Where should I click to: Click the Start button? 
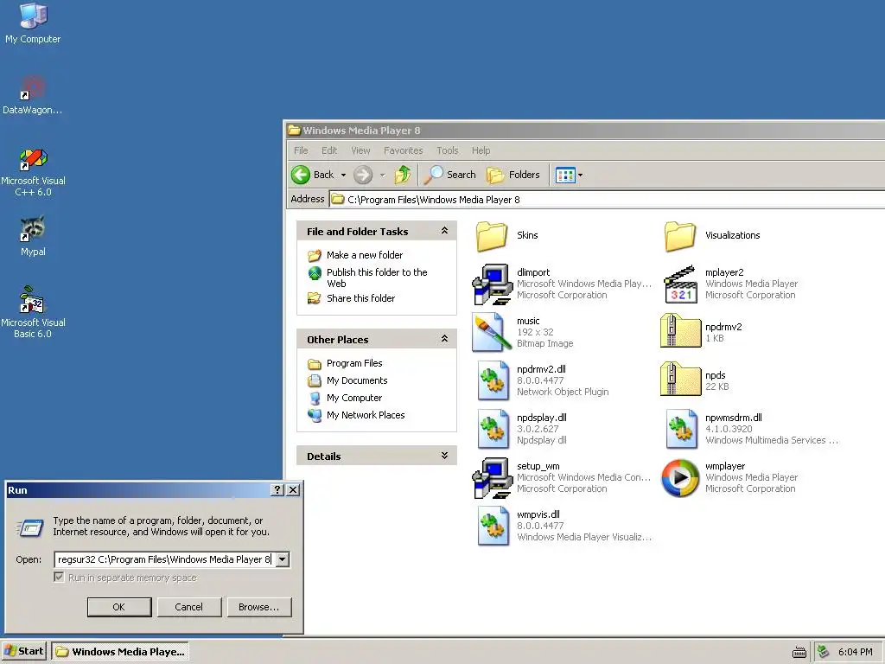coord(23,652)
